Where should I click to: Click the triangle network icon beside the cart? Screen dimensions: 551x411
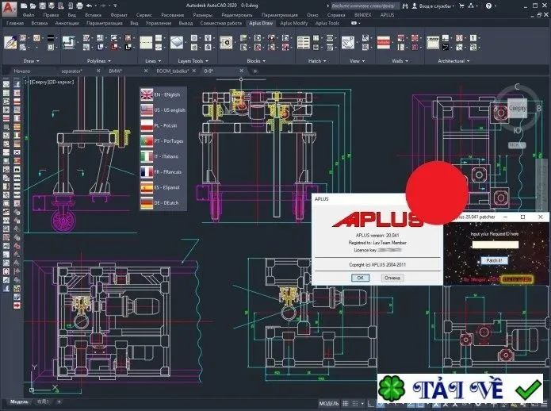[471, 6]
